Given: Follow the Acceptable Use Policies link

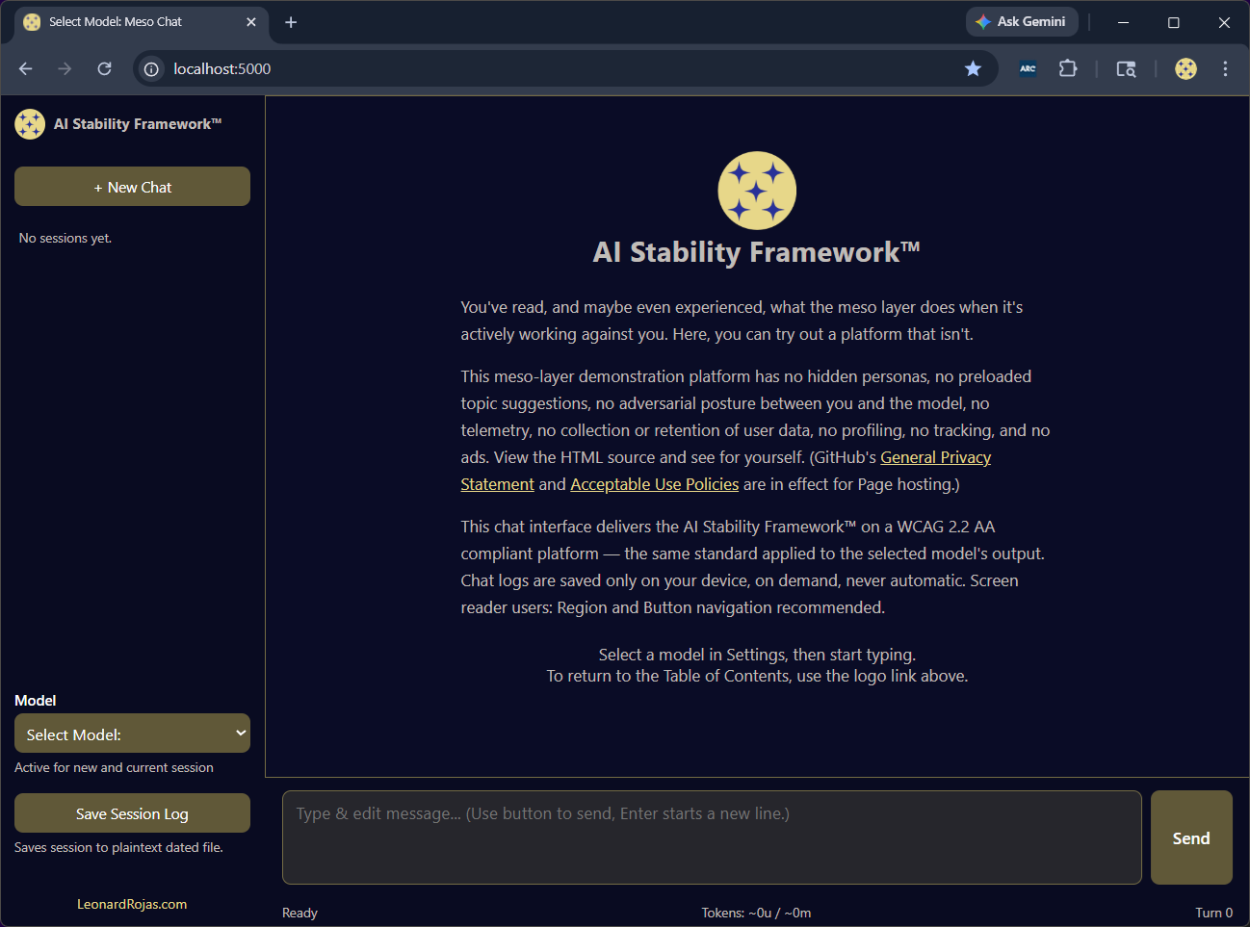Looking at the screenshot, I should [x=654, y=484].
